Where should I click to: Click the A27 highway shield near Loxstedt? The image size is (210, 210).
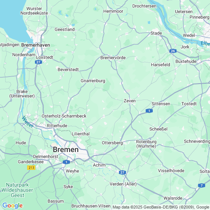tap(38, 62)
